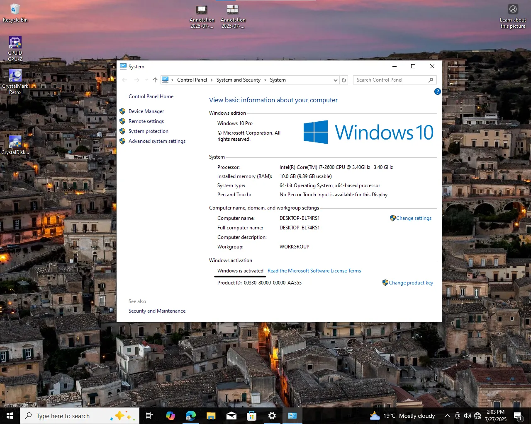The height and width of the screenshot is (424, 531).
Task: Click the taskbar Type here to search box
Action: 80,416
